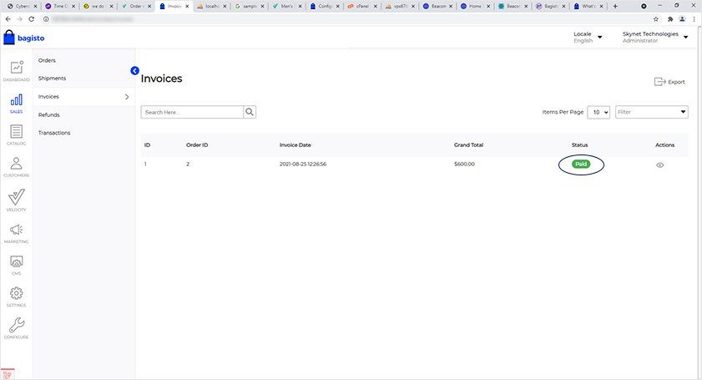Image resolution: width=702 pixels, height=380 pixels.
Task: Open the Settings gear icon
Action: 16,295
